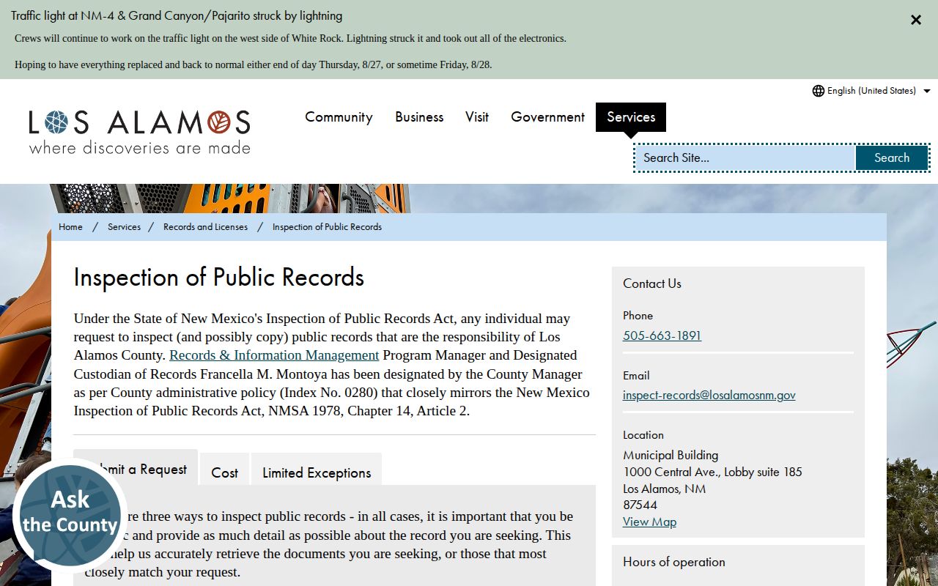Open the Community menu
The image size is (938, 586).
[x=339, y=117]
